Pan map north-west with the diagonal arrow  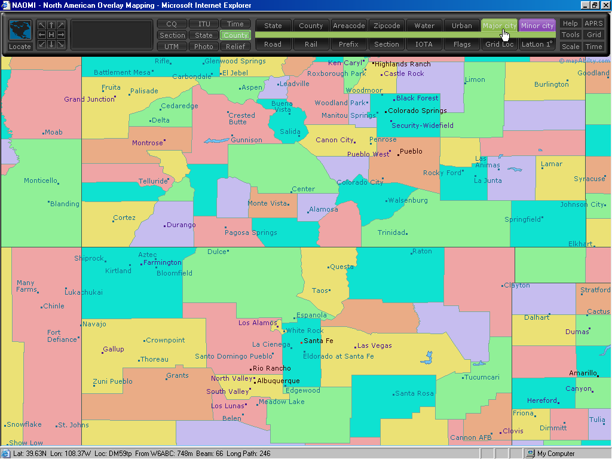pos(42,25)
